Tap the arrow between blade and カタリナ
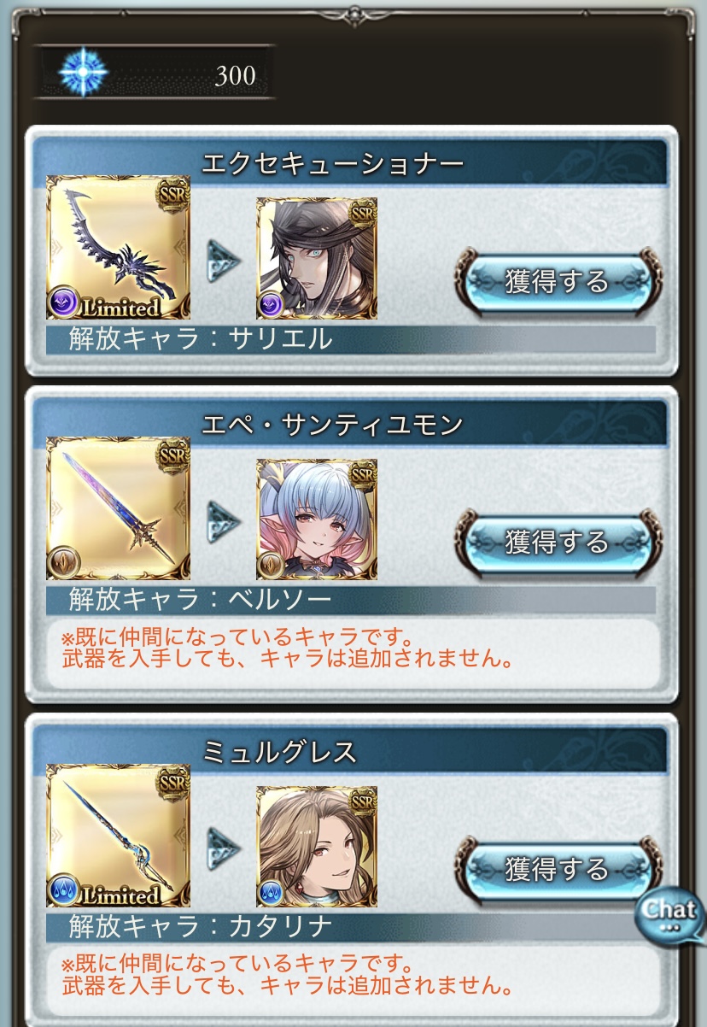Screen dimensions: 707x1027 pos(224,848)
